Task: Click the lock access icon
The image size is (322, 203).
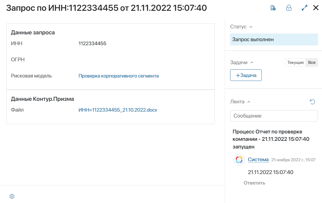Action: pyautogui.click(x=289, y=8)
